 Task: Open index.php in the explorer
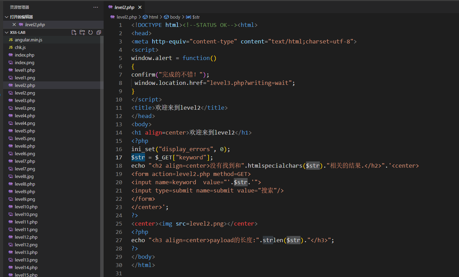coord(25,55)
